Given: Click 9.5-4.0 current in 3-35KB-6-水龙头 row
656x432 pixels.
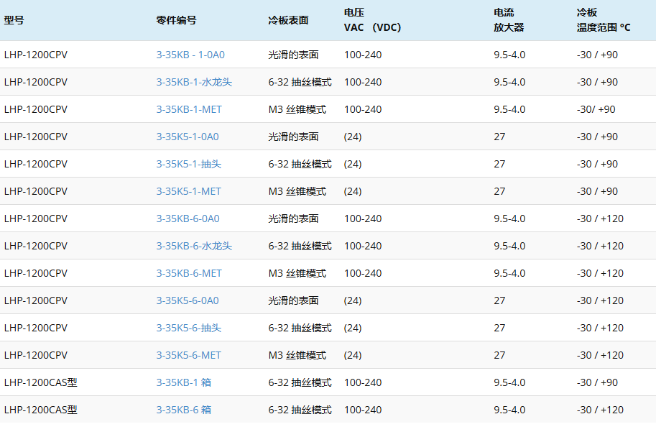Looking at the screenshot, I should pyautogui.click(x=509, y=246).
